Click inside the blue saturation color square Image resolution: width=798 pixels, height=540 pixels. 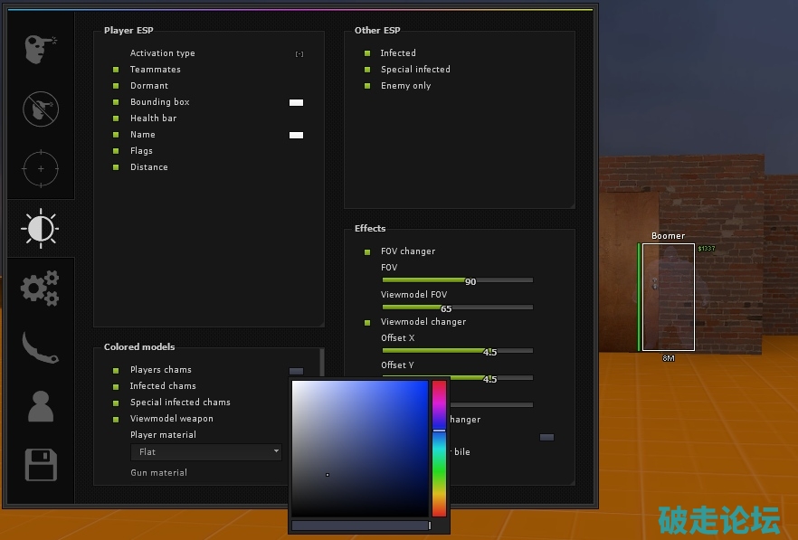(359, 448)
